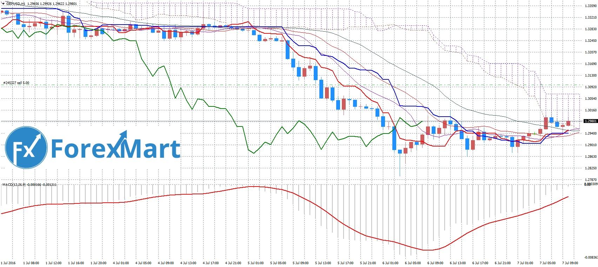This screenshot has height=267, width=598.
Task: Click price axis value 1.31300
Action: (590, 76)
